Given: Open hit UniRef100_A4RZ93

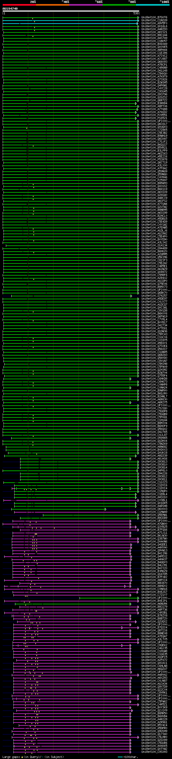Looking at the screenshot, I should pos(154,29).
